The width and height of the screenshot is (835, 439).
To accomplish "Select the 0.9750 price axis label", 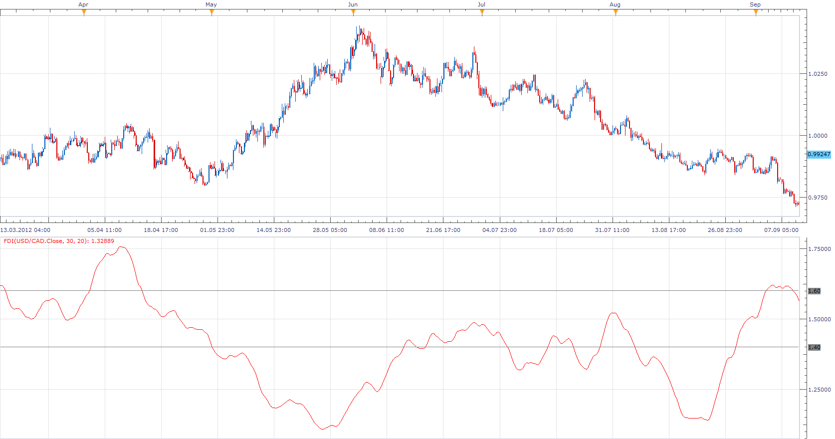I will click(818, 198).
